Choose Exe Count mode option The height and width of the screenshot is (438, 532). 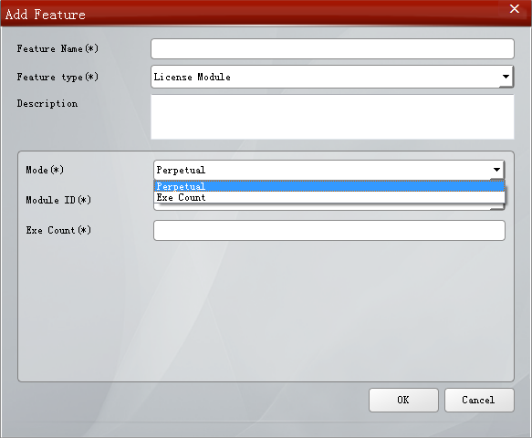click(x=329, y=197)
